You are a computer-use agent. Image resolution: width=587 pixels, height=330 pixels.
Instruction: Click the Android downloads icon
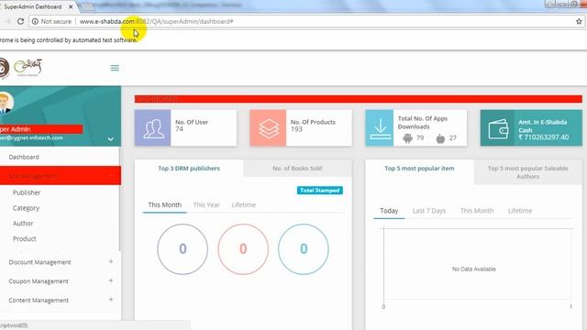click(407, 138)
